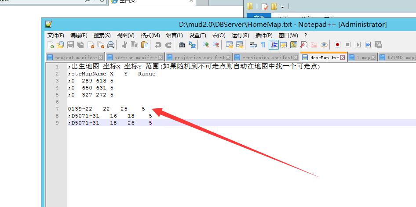416x207 pixels.
Task: Toggle the indent guide button
Action: (x=274, y=45)
